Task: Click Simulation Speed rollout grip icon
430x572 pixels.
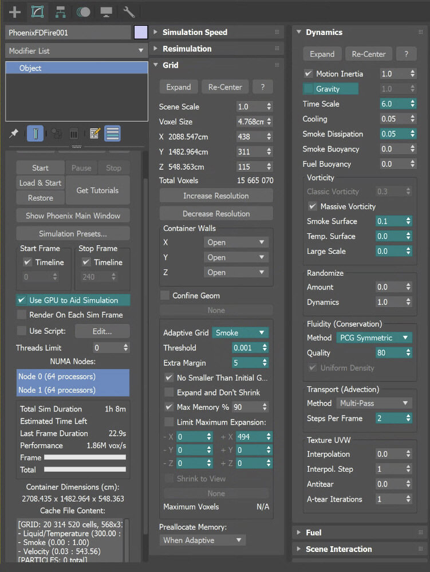Action: tap(277, 32)
